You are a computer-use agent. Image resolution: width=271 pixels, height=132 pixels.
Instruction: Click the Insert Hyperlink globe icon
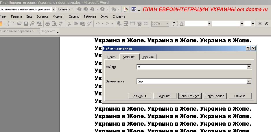(x=119, y=24)
